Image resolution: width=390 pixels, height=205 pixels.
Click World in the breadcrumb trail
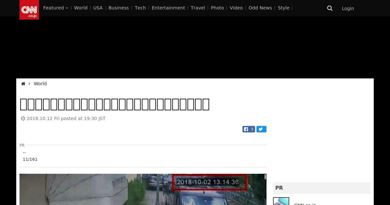(x=40, y=84)
